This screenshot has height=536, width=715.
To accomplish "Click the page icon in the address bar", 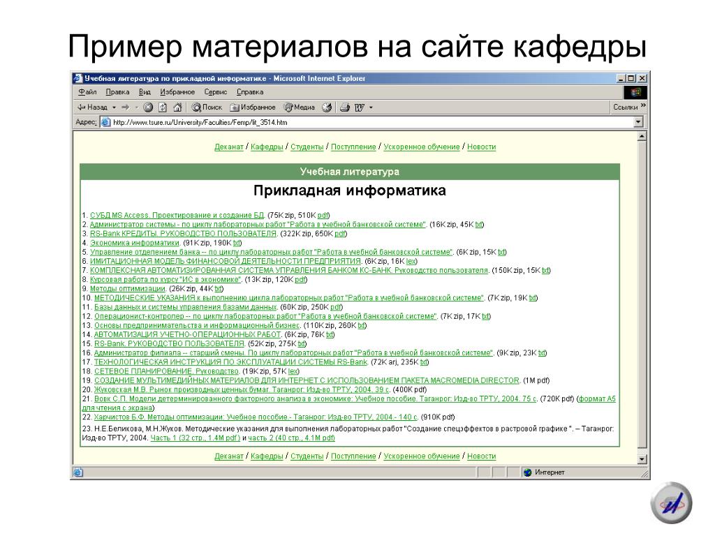I will point(105,122).
